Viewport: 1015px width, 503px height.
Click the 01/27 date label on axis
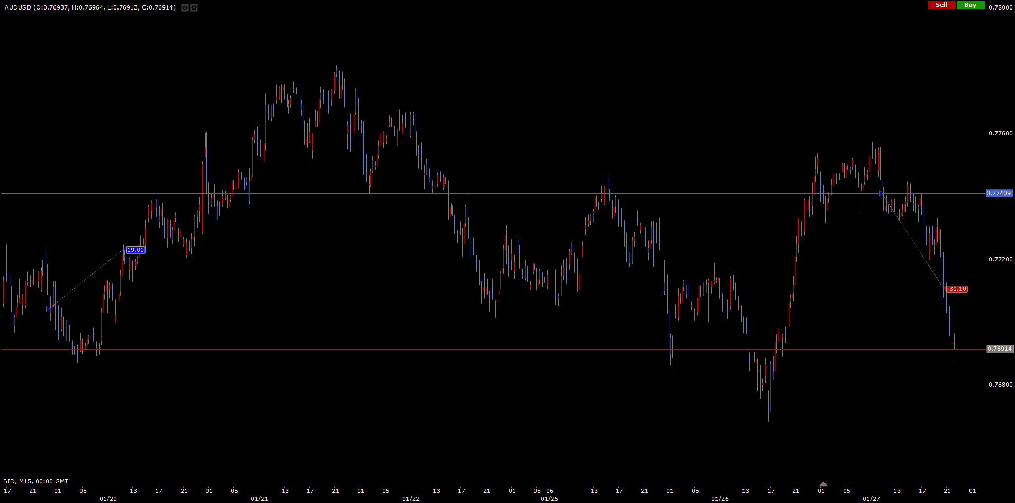tap(871, 499)
